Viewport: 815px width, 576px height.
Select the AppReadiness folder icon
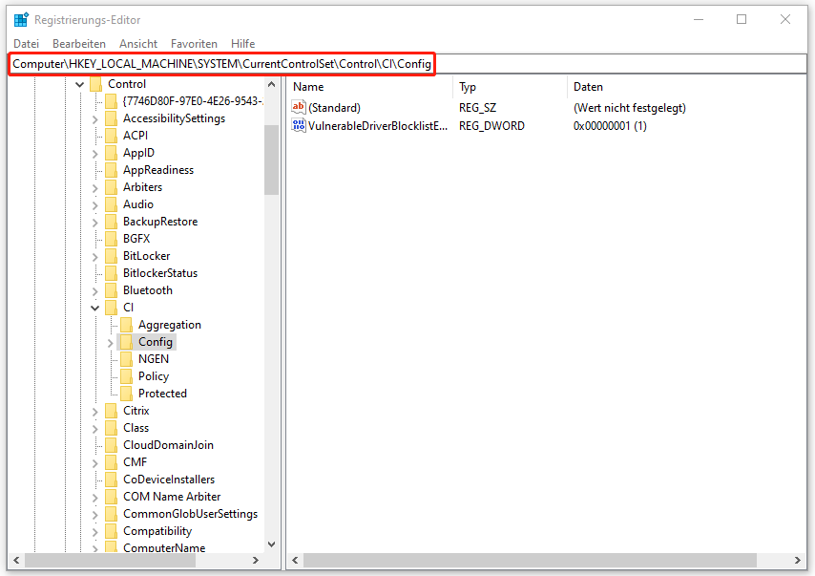111,170
